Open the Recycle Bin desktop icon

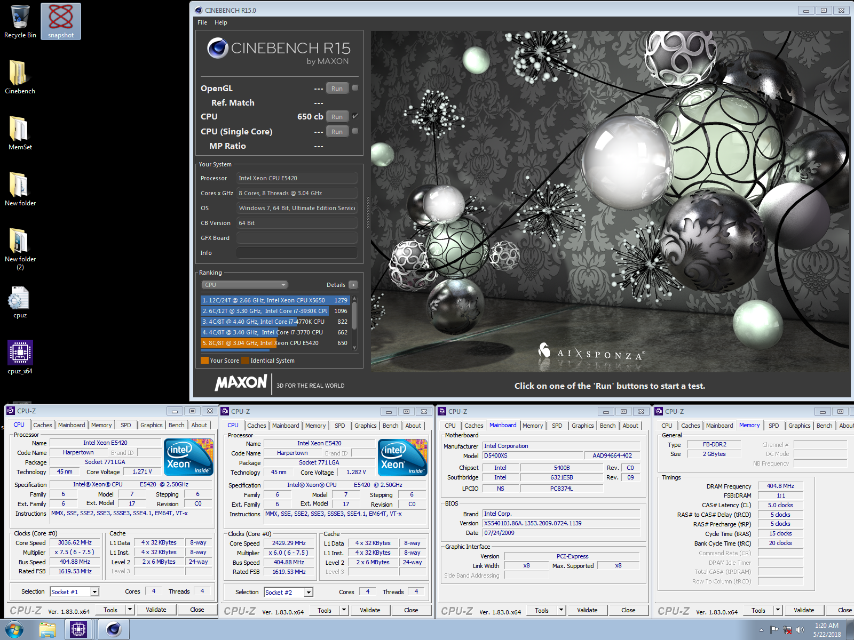(20, 21)
